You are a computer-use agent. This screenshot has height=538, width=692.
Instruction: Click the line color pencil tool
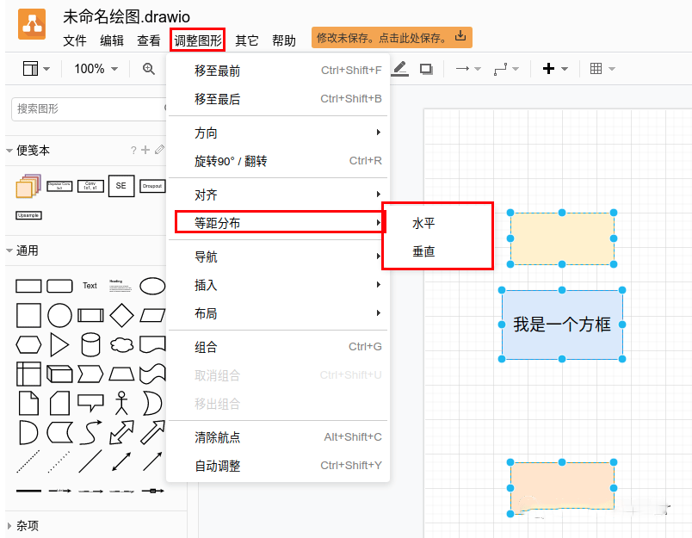[399, 69]
